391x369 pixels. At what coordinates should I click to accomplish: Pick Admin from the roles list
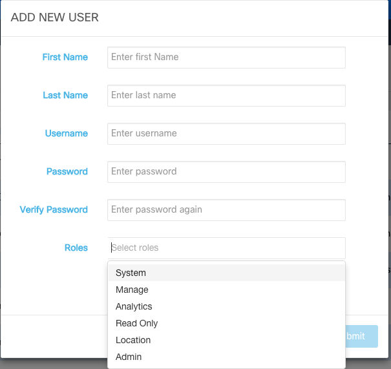[x=129, y=357]
